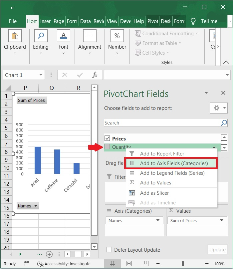The image size is (233, 269).
Task: Click the Accessibility: Investigate status item
Action: 64,264
